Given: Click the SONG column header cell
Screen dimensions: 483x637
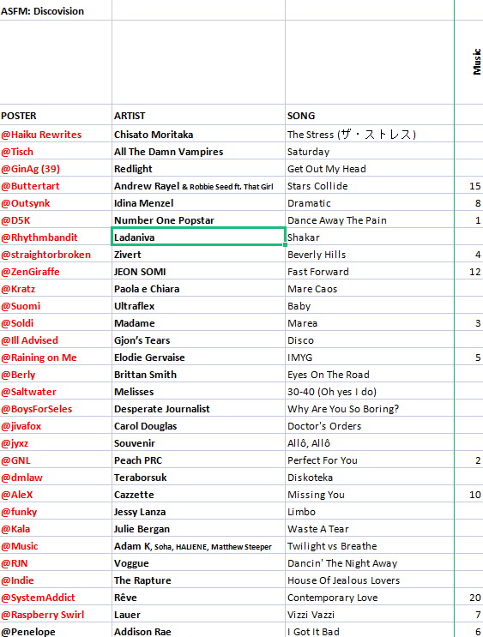Looking at the screenshot, I should [370, 115].
